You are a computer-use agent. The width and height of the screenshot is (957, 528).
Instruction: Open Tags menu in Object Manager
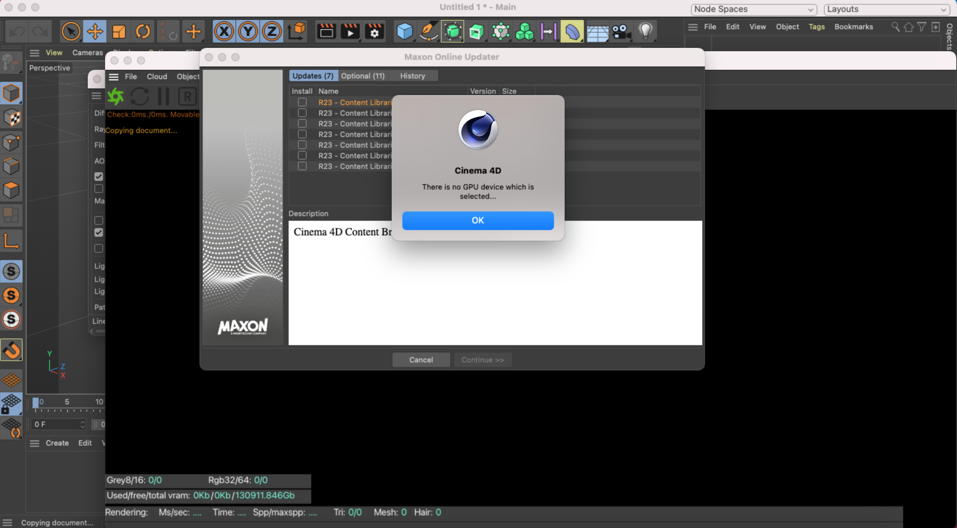pos(816,27)
